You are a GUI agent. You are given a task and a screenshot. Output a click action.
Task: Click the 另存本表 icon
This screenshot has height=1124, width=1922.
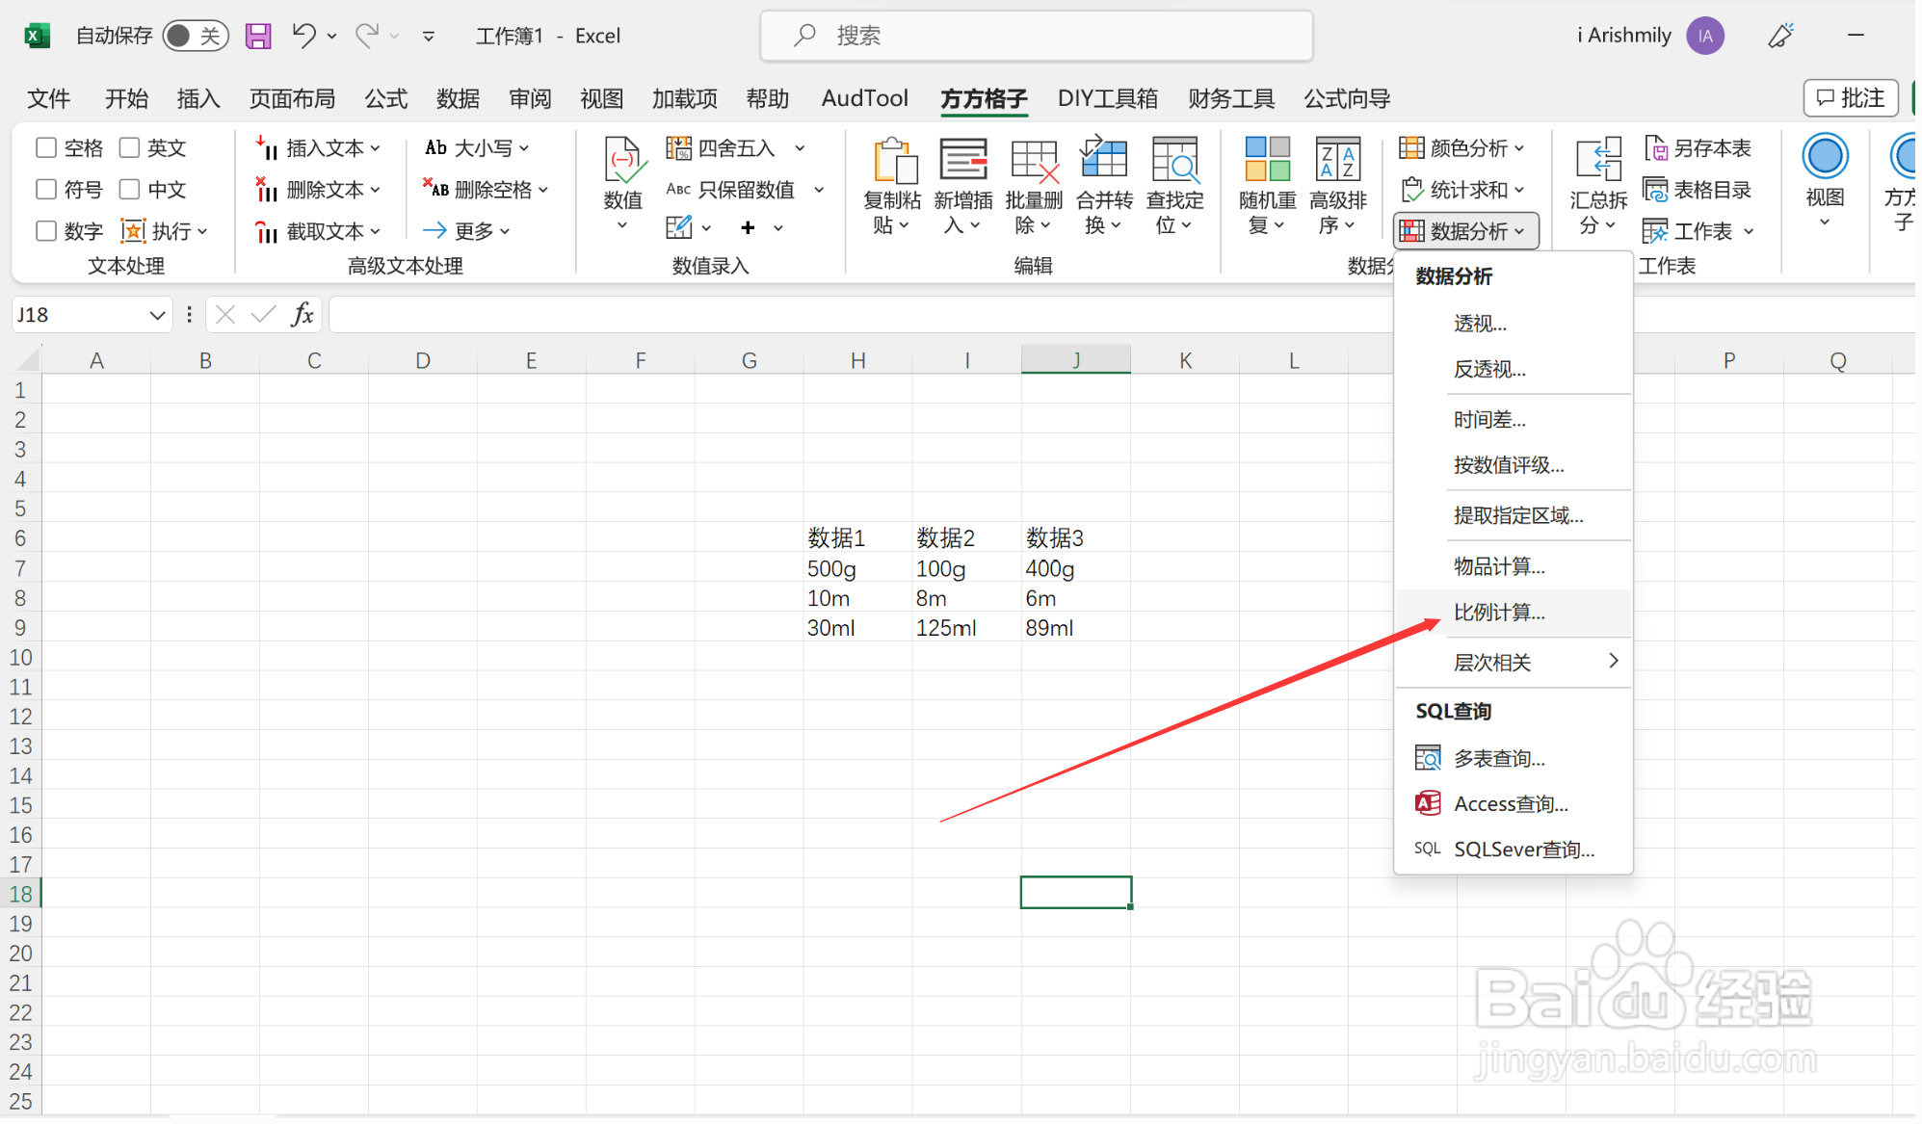click(x=1655, y=148)
